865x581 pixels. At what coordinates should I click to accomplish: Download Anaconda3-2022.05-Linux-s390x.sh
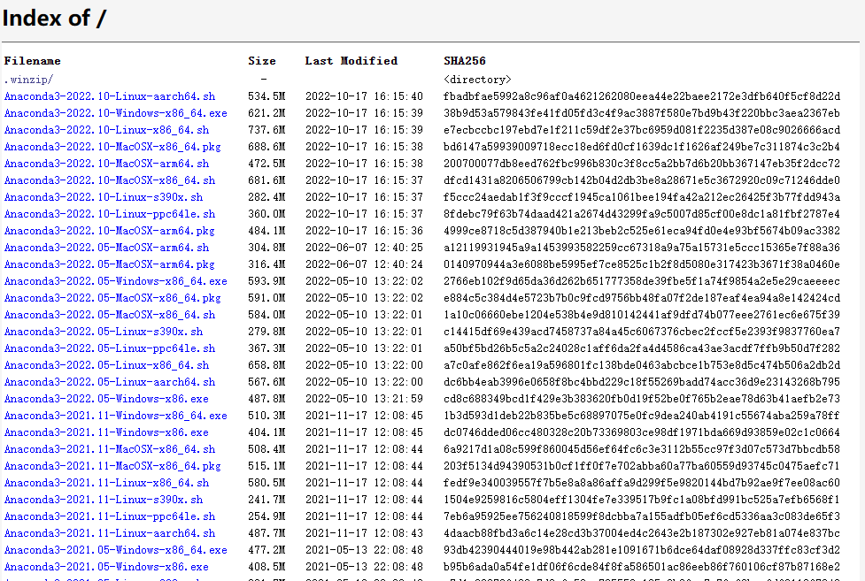coord(104,332)
